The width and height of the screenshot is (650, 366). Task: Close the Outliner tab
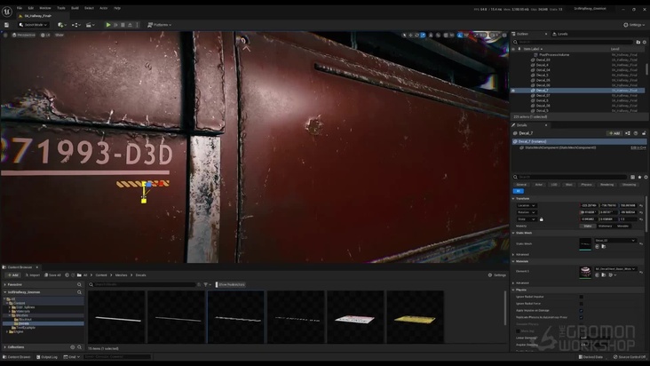coord(546,34)
